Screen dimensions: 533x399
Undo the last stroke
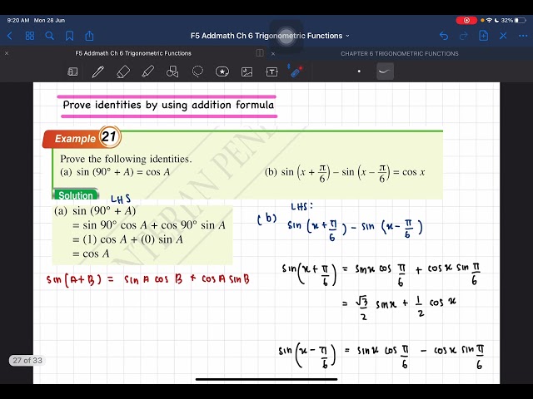click(444, 36)
